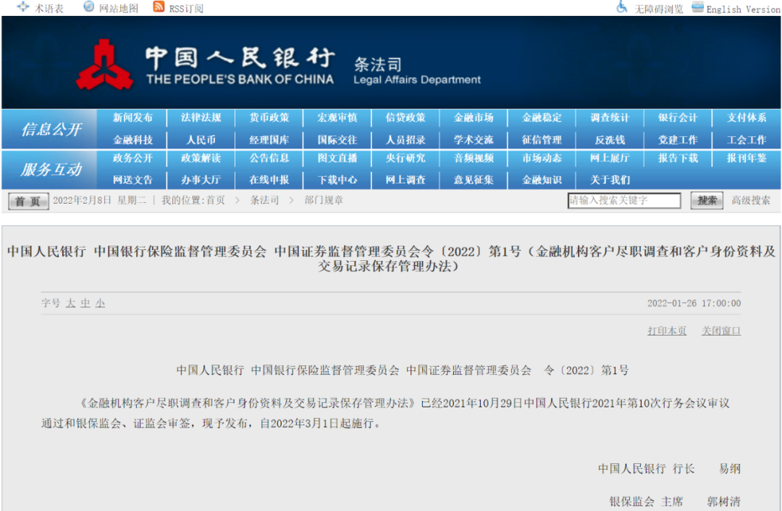Click the 无障碍浏览 accessibility icon

pos(622,7)
